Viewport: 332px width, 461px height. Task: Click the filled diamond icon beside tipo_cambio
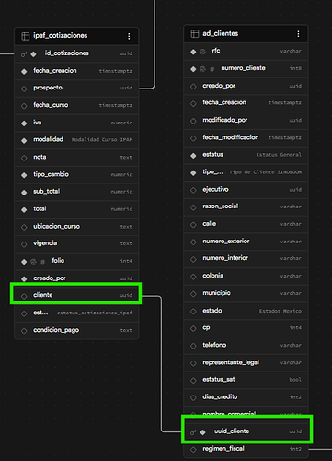(24, 175)
